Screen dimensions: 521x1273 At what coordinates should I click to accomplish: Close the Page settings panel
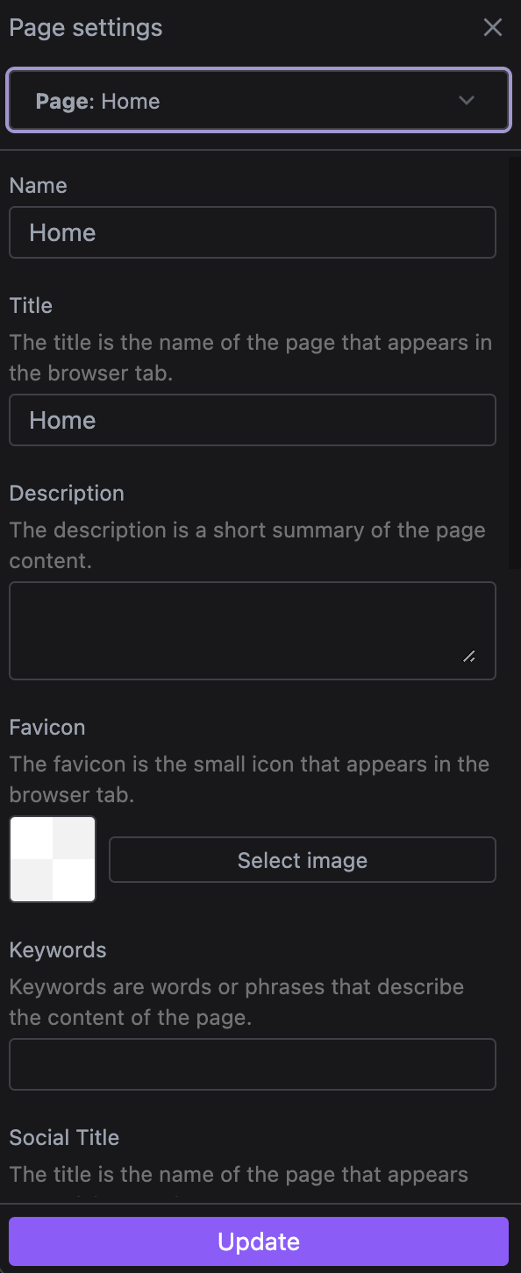[x=493, y=27]
